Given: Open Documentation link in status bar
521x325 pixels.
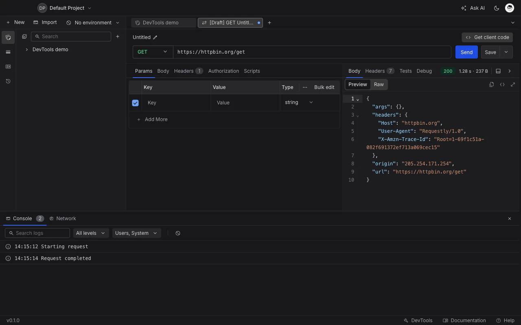Looking at the screenshot, I should coord(464,321).
